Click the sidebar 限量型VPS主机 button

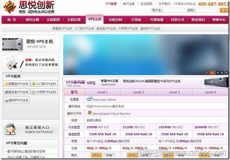point(17,84)
